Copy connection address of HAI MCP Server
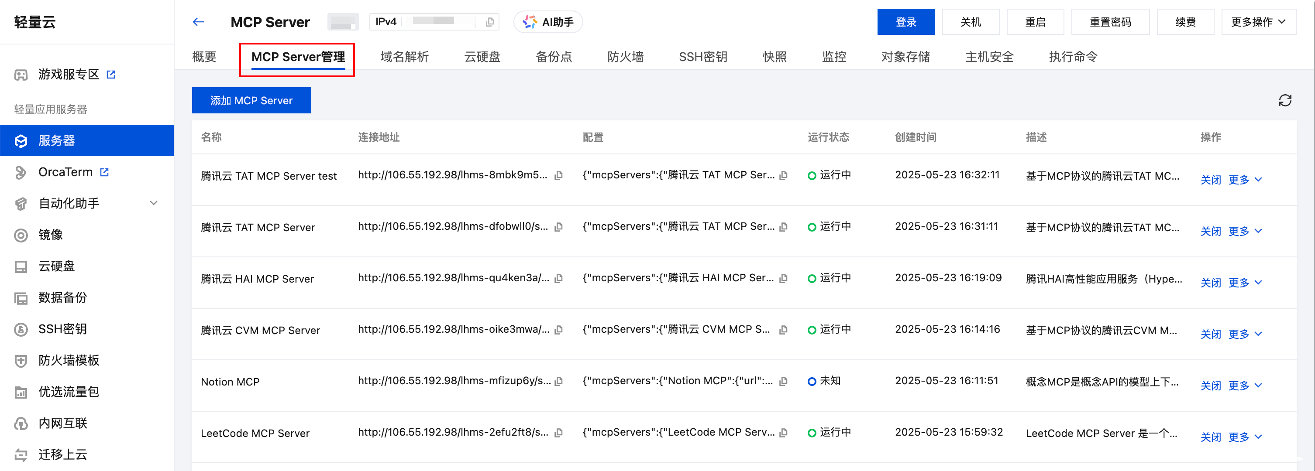This screenshot has width=1315, height=471. [559, 278]
